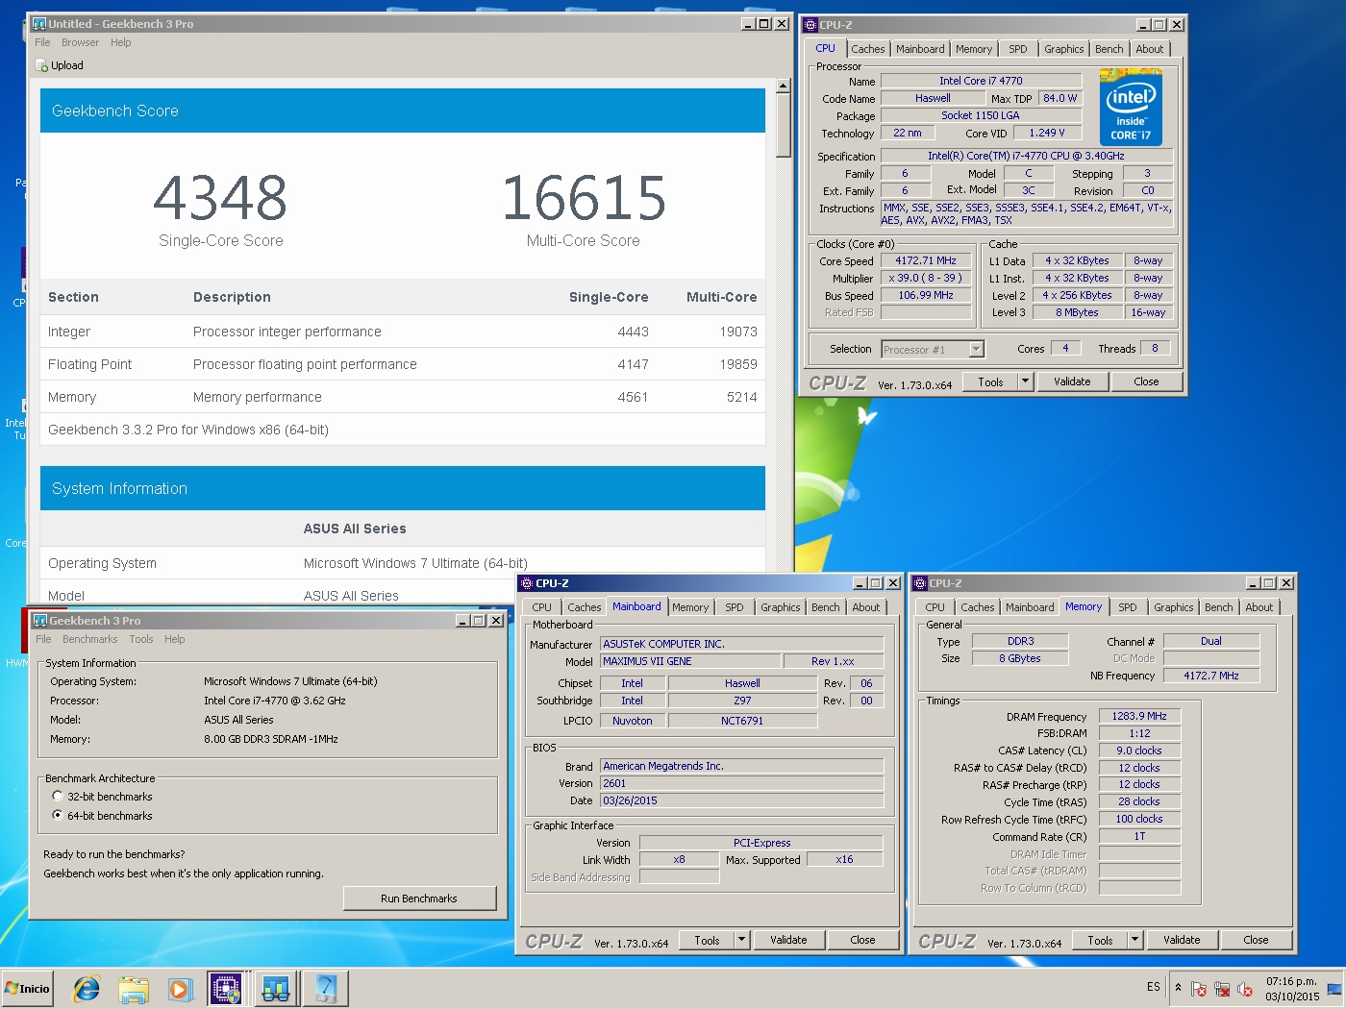Viewport: 1346px width, 1009px height.
Task: Click Close button in Memory CPU-Z window
Action: [x=1256, y=940]
